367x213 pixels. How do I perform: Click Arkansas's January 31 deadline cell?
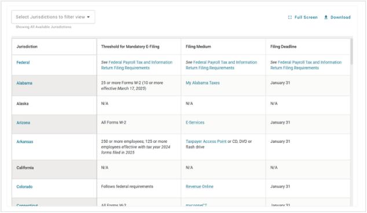click(x=308, y=147)
